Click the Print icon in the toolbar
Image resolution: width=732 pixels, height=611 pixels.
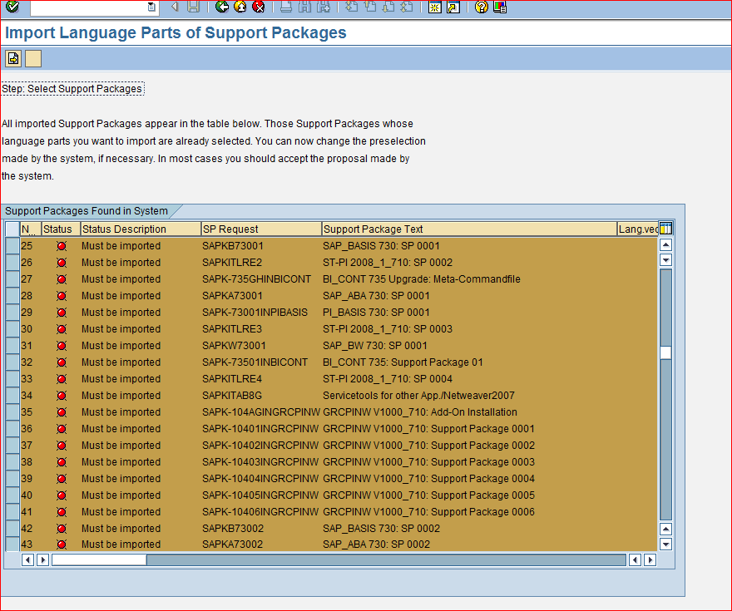(x=286, y=7)
